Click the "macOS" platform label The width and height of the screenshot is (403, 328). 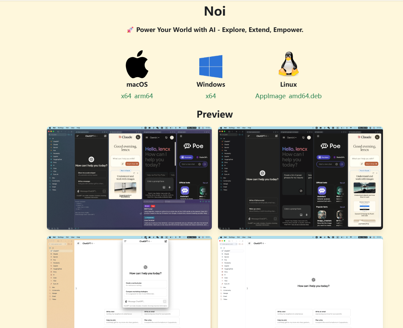click(137, 84)
